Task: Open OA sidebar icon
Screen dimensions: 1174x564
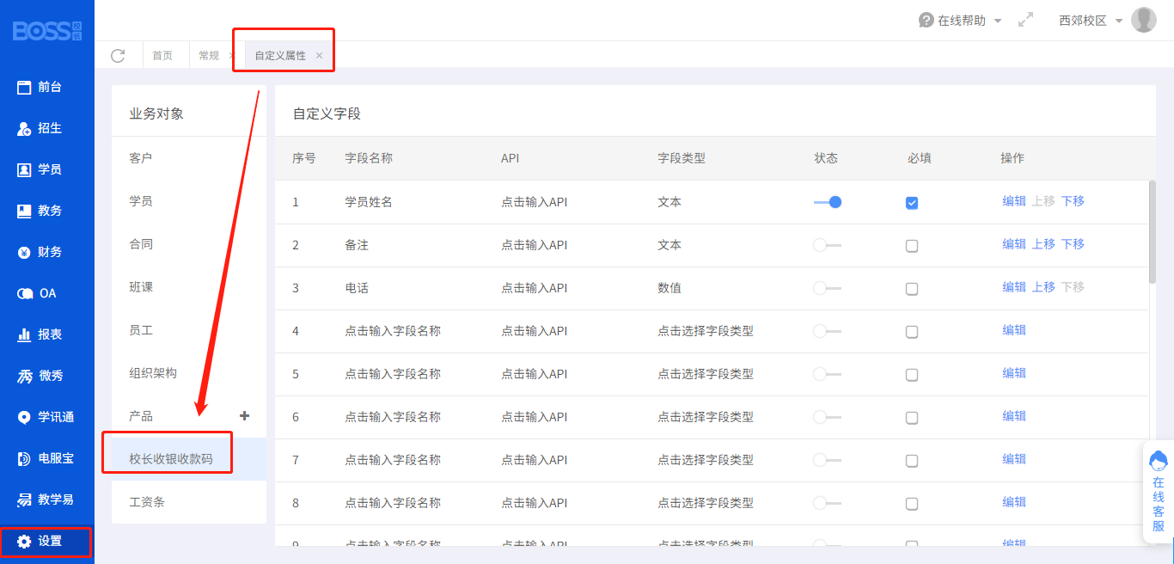Action: pos(24,293)
